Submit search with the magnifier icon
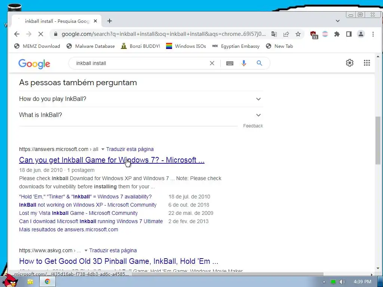The width and height of the screenshot is (383, 287). [x=260, y=63]
